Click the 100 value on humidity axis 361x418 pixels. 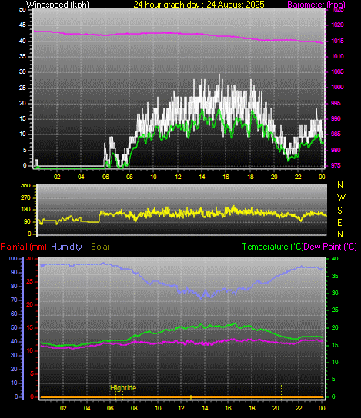pyautogui.click(x=12, y=259)
